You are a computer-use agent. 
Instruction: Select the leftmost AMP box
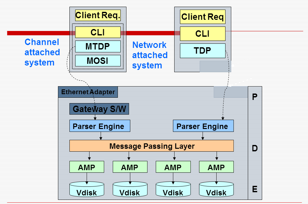point(87,167)
